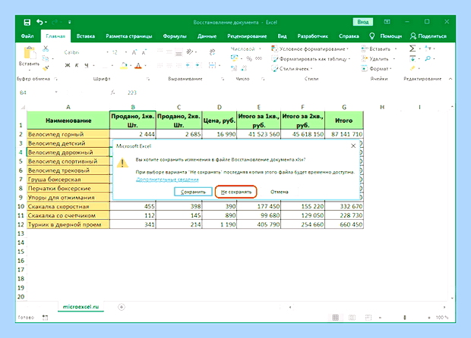
Task: Switch to Normal view in status bar
Action: click(336, 318)
